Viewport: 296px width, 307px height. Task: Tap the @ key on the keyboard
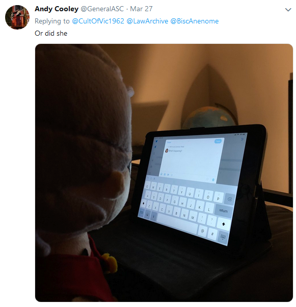point(203,231)
